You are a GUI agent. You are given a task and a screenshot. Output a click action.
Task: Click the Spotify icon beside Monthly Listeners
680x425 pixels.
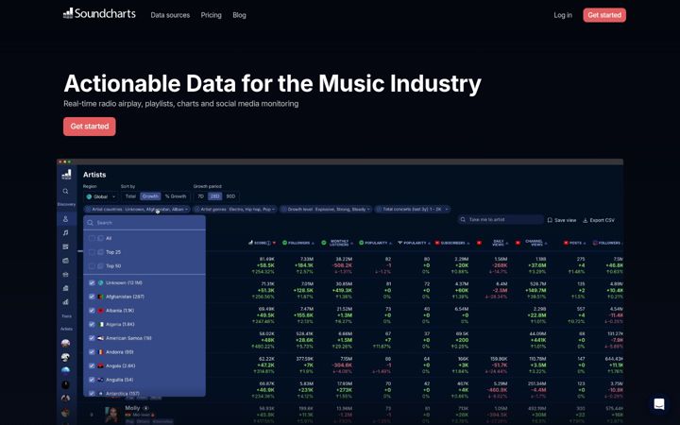[x=324, y=243]
